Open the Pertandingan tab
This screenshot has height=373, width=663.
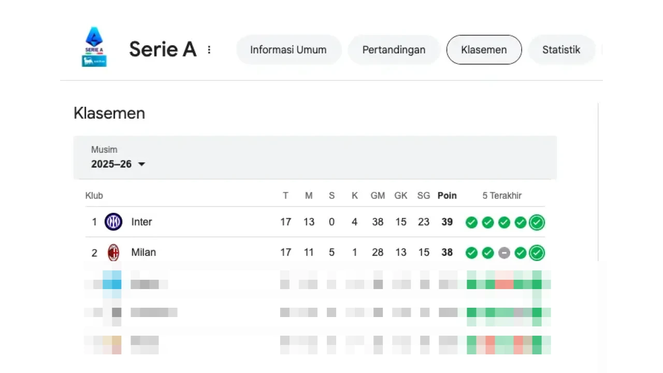(394, 50)
